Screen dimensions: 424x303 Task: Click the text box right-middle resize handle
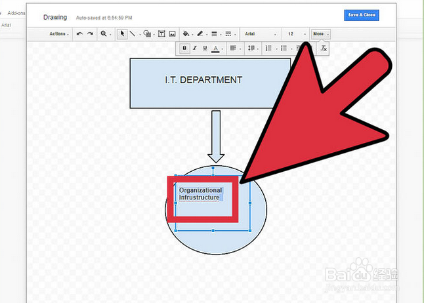pos(250,203)
